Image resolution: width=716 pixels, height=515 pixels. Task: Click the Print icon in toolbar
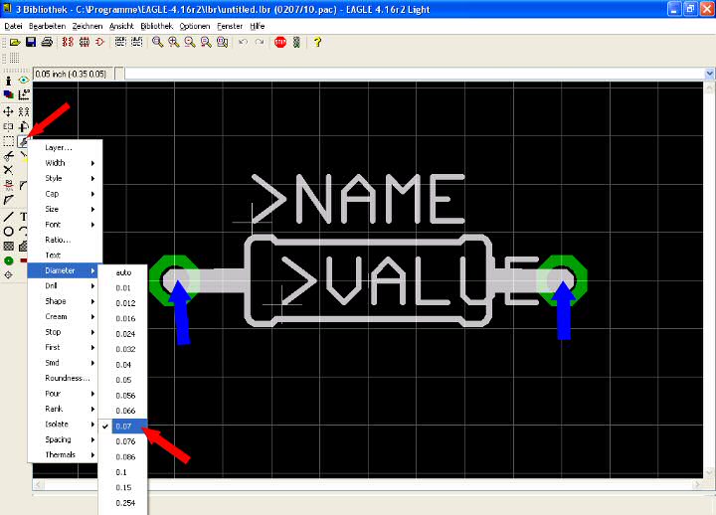coord(46,42)
